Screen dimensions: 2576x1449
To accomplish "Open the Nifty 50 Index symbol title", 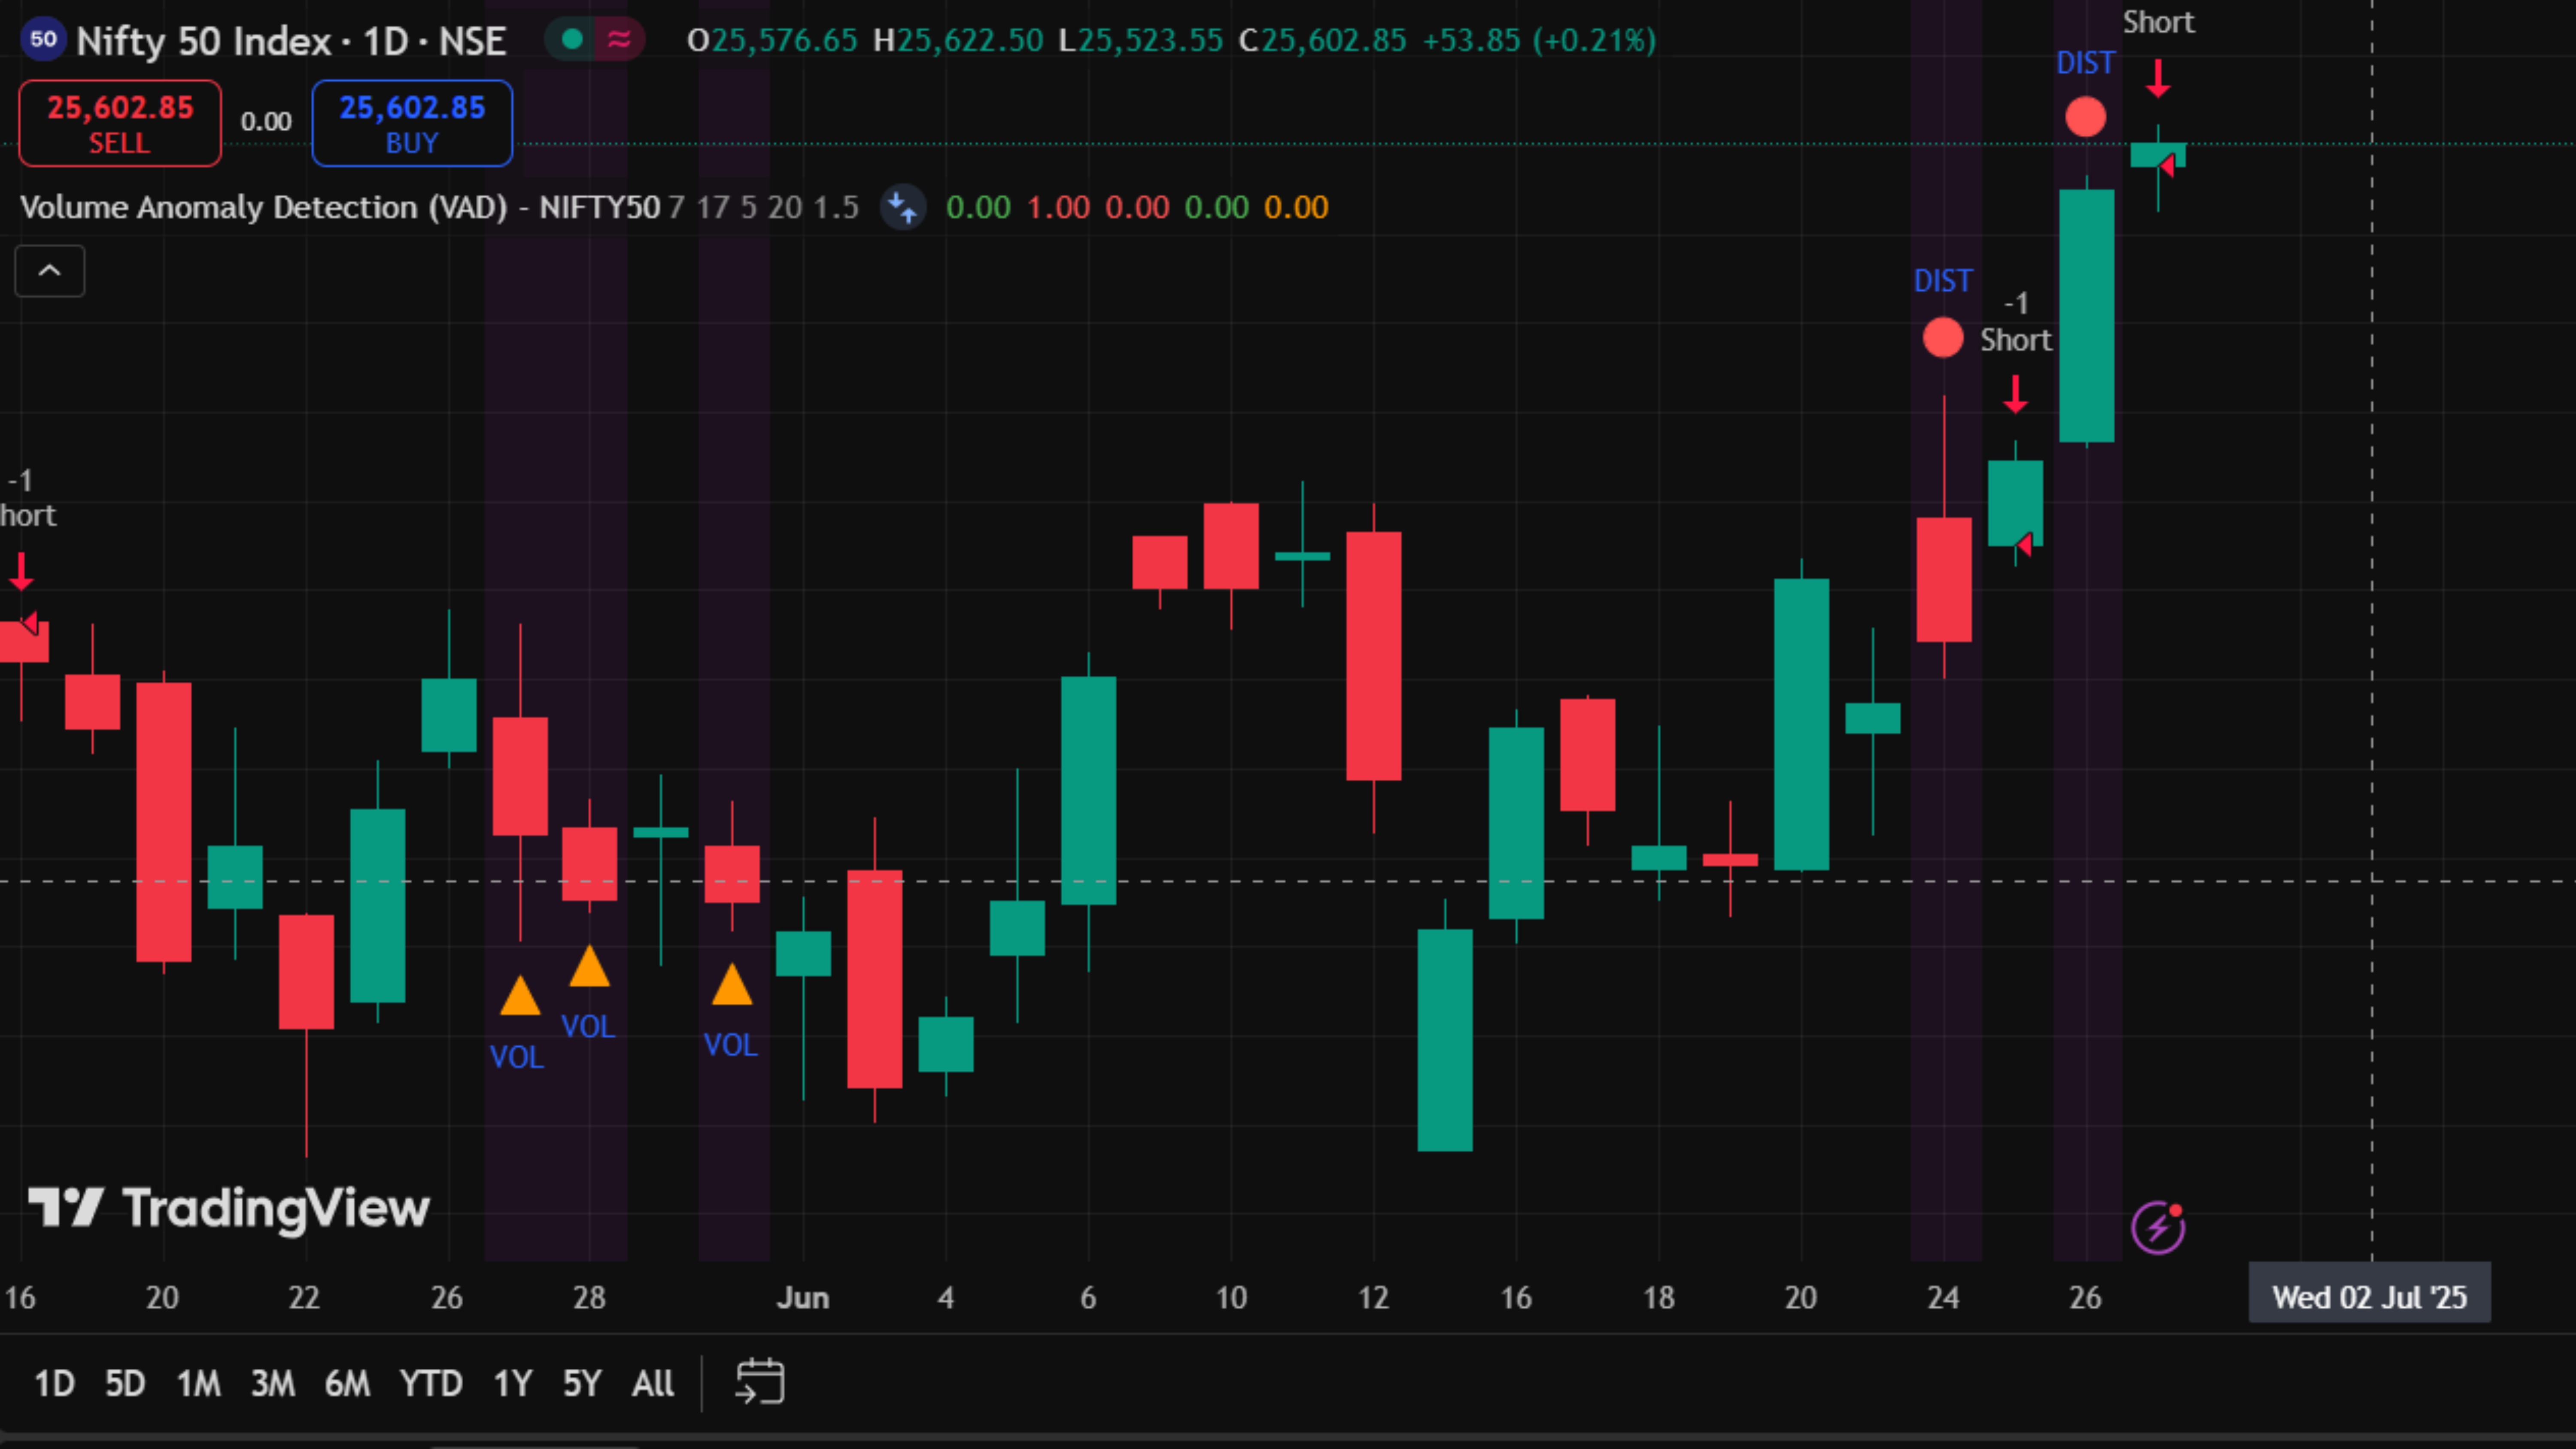I will [x=291, y=41].
